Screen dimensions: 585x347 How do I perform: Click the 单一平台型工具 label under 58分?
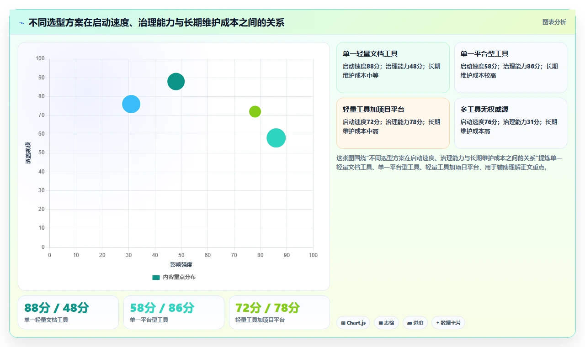pos(149,320)
